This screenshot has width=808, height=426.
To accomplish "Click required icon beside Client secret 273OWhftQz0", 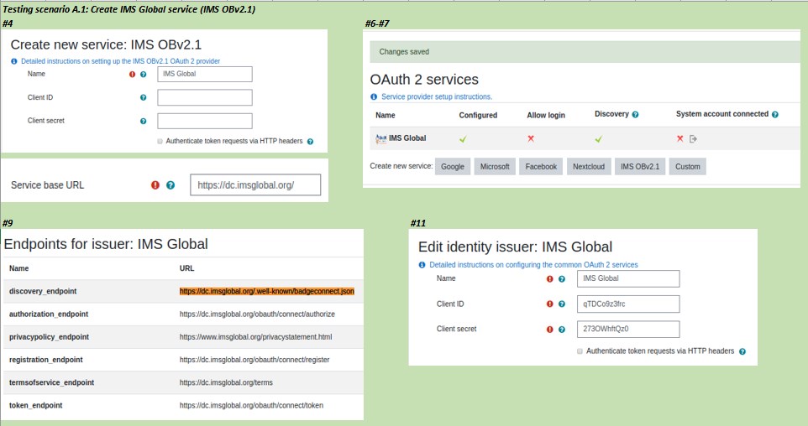I will (550, 330).
